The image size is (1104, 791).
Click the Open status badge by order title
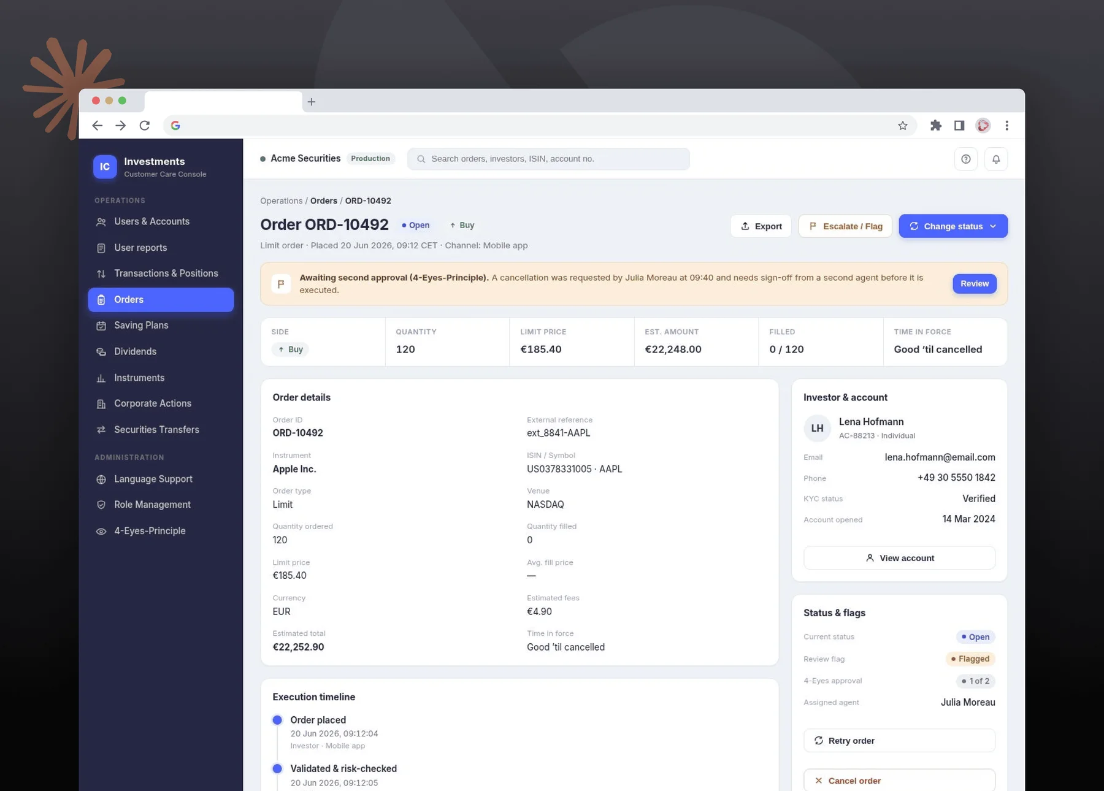pos(416,226)
